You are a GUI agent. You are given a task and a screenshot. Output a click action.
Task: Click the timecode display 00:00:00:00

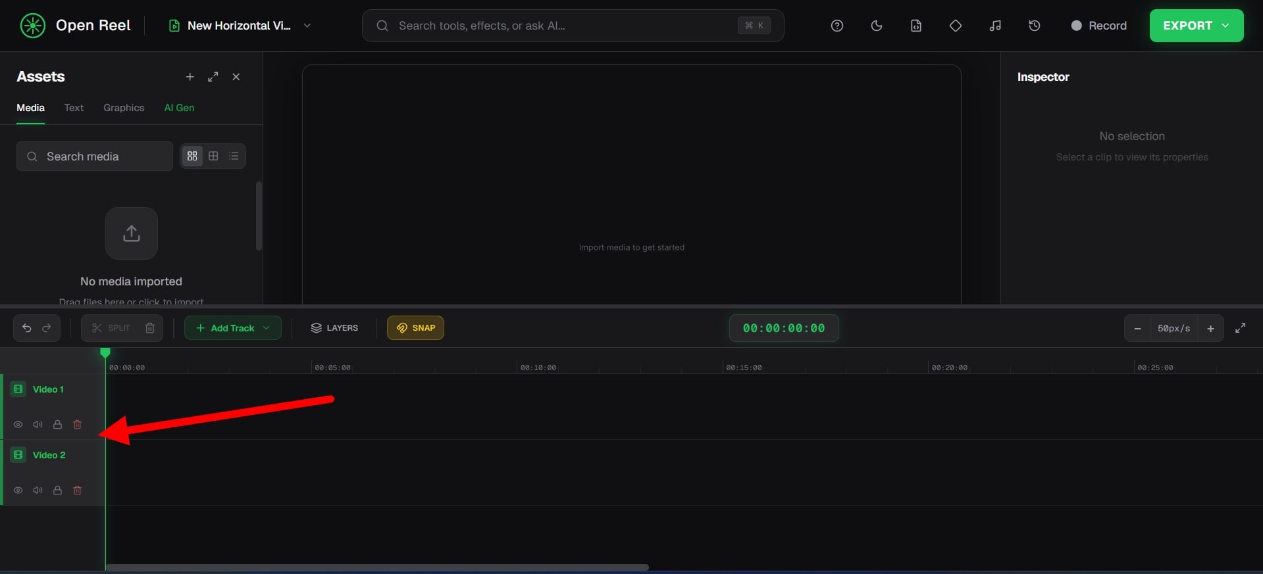784,328
